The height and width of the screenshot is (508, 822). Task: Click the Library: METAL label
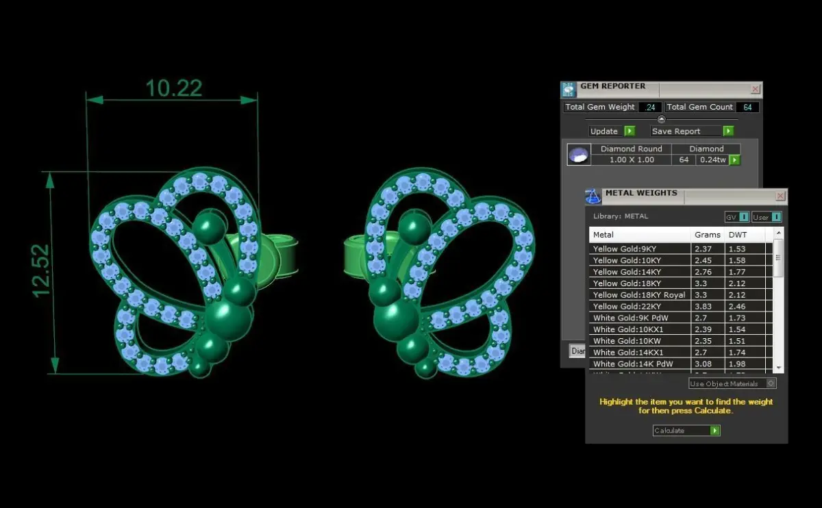coord(621,216)
